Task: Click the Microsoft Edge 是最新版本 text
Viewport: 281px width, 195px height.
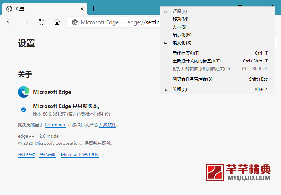Action: (x=66, y=106)
